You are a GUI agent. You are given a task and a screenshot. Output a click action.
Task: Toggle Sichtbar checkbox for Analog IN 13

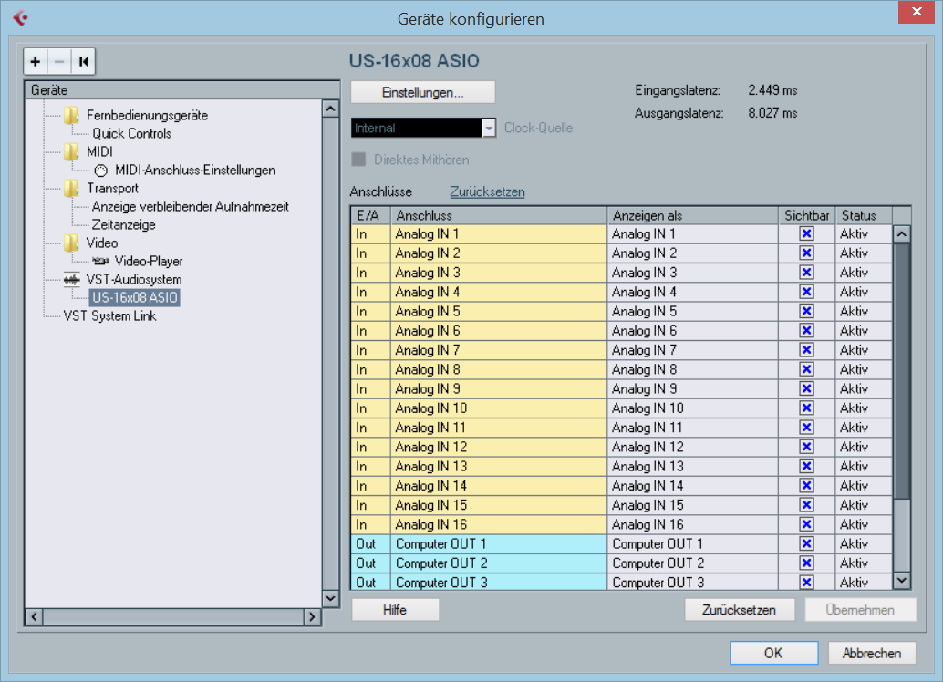pyautogui.click(x=806, y=466)
